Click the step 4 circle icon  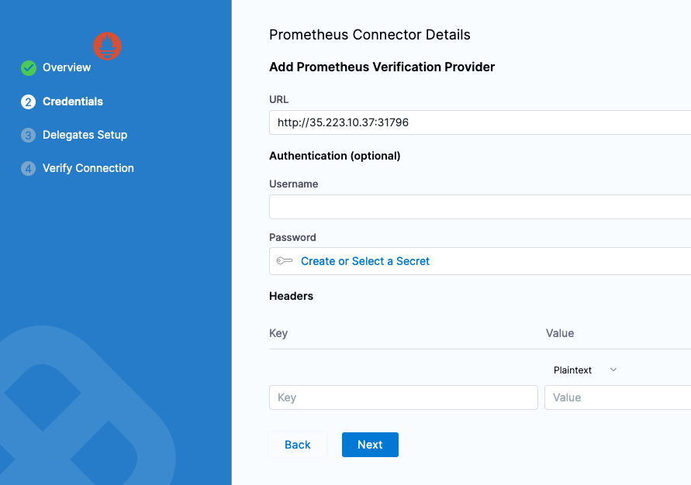tap(29, 168)
